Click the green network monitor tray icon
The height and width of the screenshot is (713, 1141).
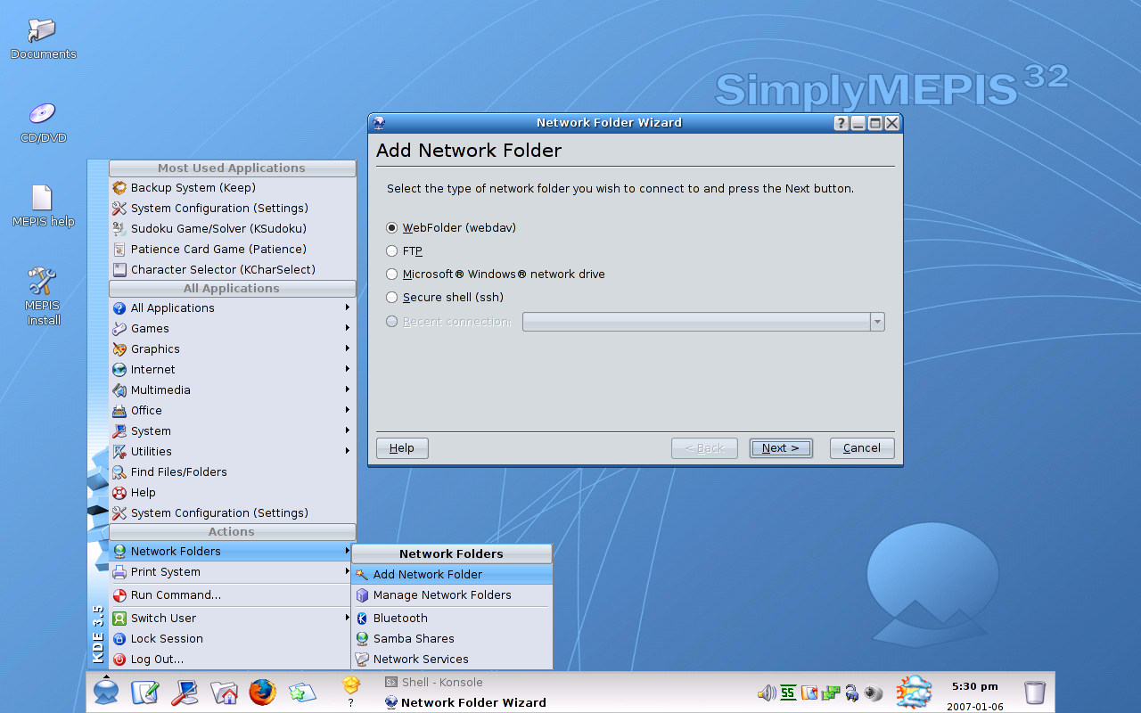click(x=831, y=693)
